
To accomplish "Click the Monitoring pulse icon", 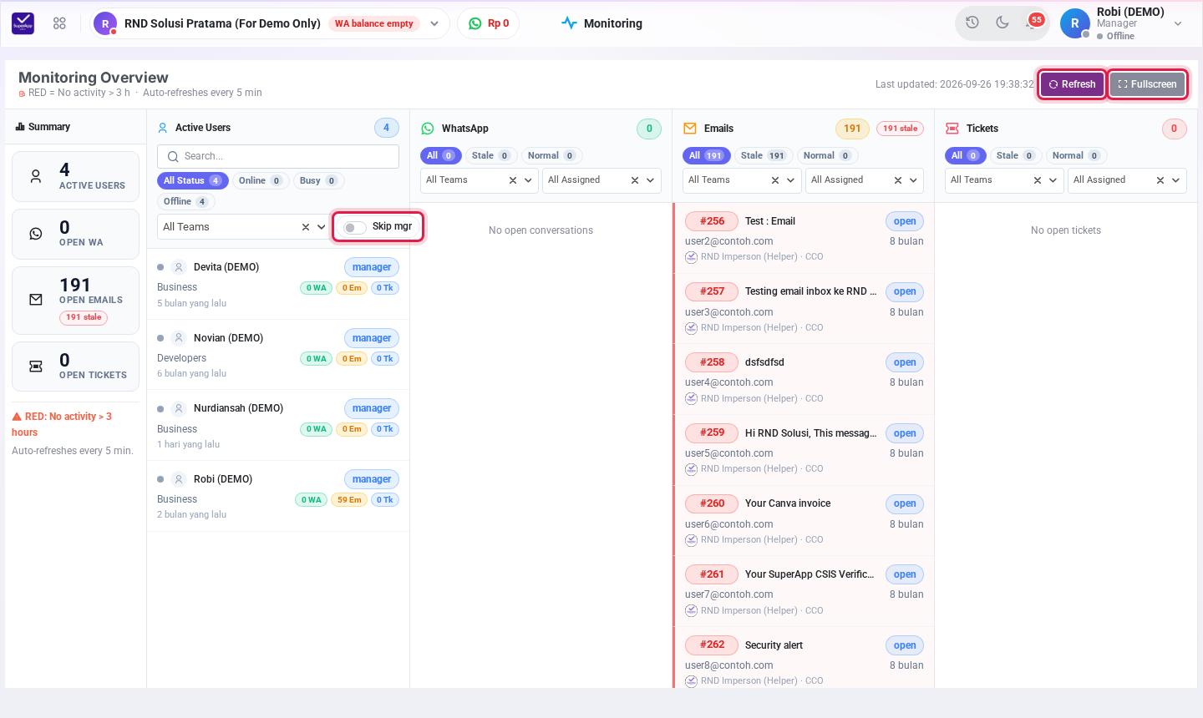I will tap(569, 23).
